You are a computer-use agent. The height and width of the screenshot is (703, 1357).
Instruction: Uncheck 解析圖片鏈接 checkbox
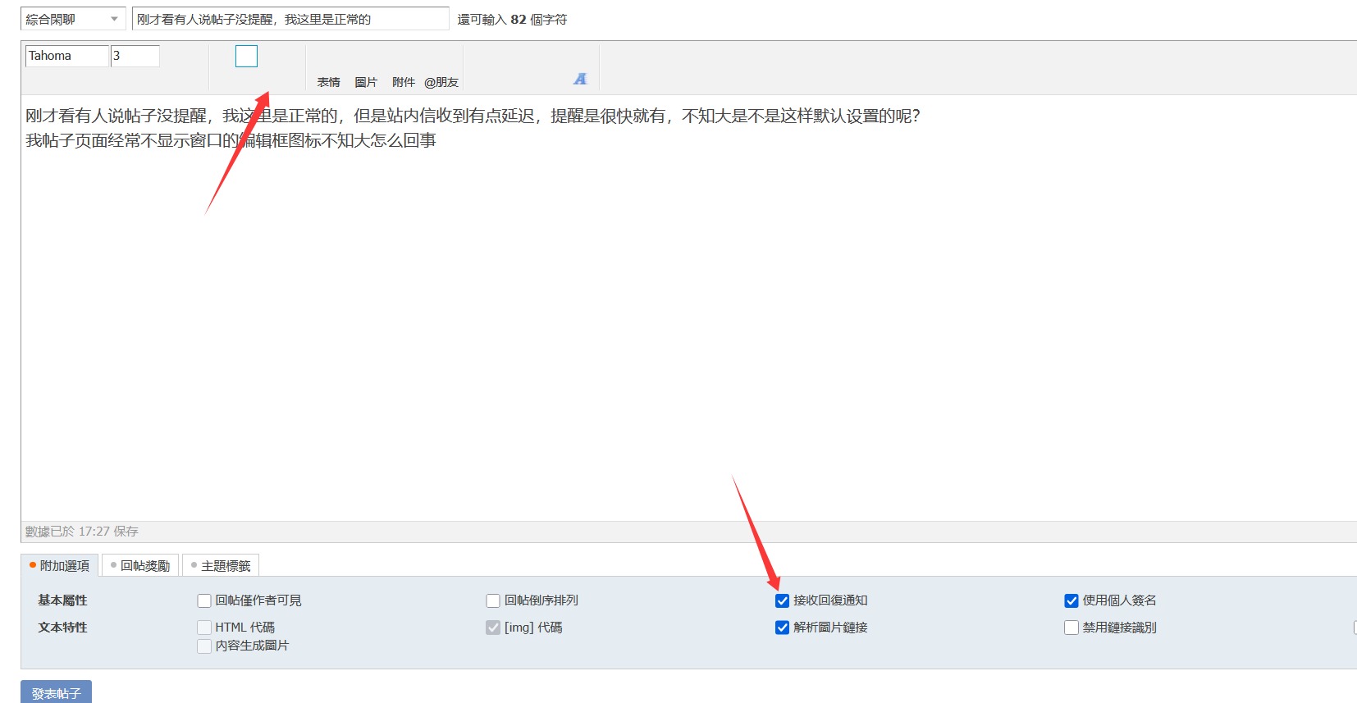782,628
